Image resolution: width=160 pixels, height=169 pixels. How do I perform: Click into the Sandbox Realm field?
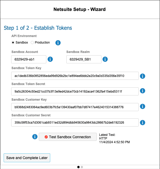point(84,59)
